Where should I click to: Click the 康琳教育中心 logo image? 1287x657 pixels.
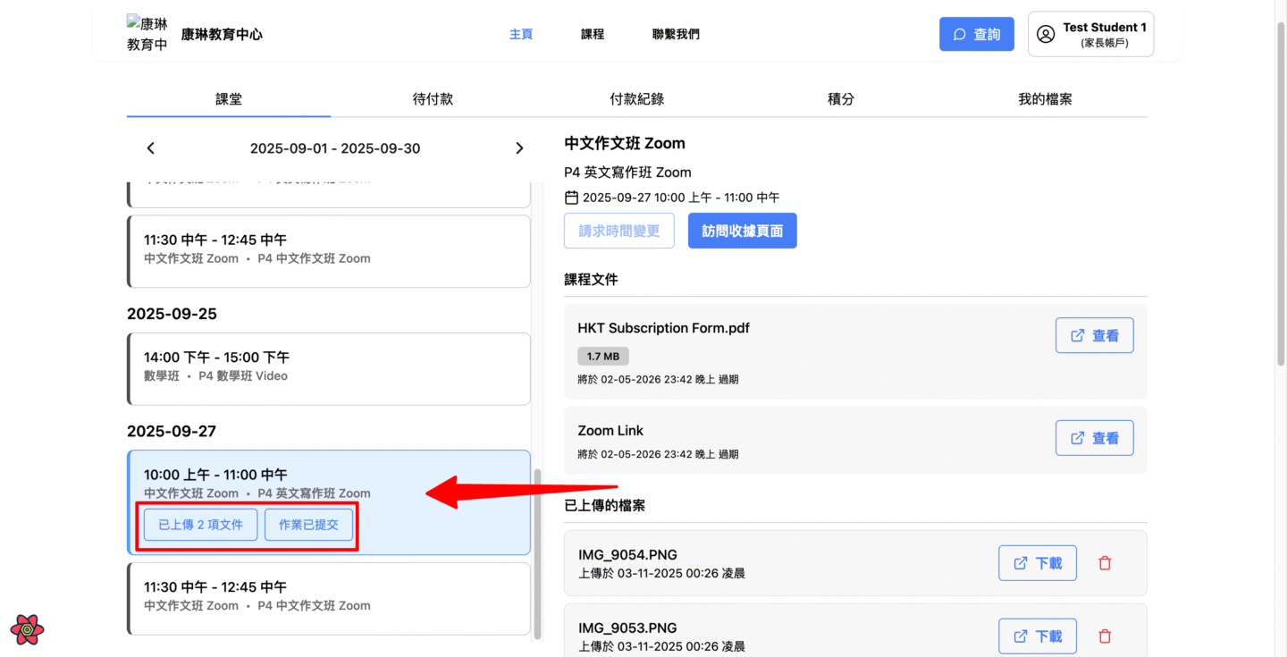[147, 34]
